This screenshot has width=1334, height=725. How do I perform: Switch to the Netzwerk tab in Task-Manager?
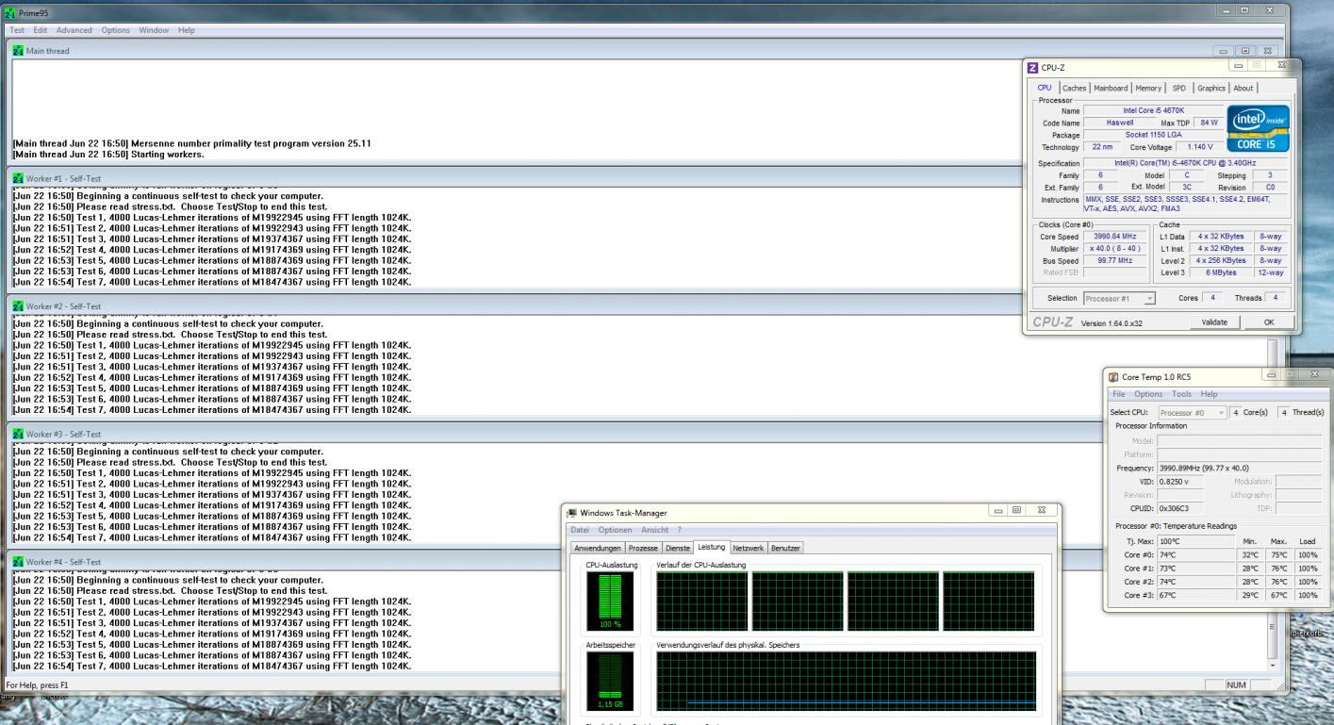(x=749, y=548)
